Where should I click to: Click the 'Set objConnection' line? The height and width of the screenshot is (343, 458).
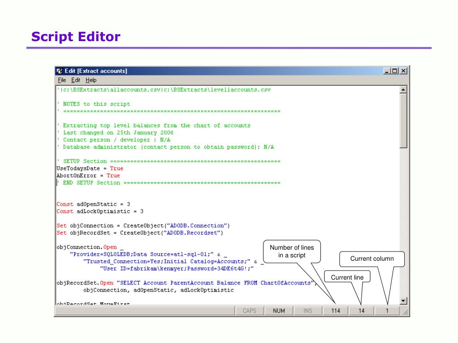point(143,226)
